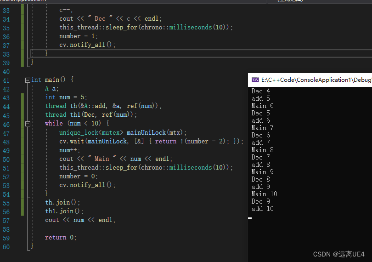Click the 'th1.join();' line

64,211
